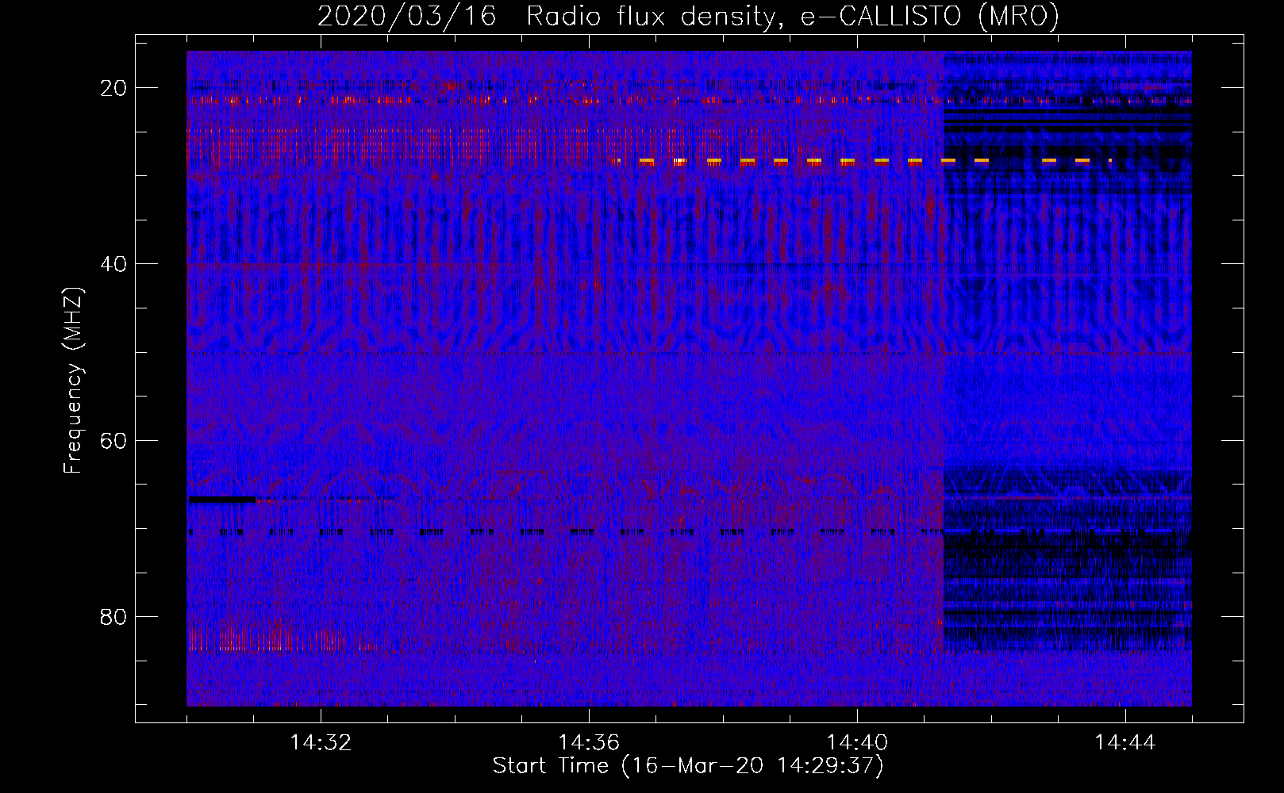Click the black bar near 67 MHz at the spectrogram start
1284x793 pixels.
(221, 500)
